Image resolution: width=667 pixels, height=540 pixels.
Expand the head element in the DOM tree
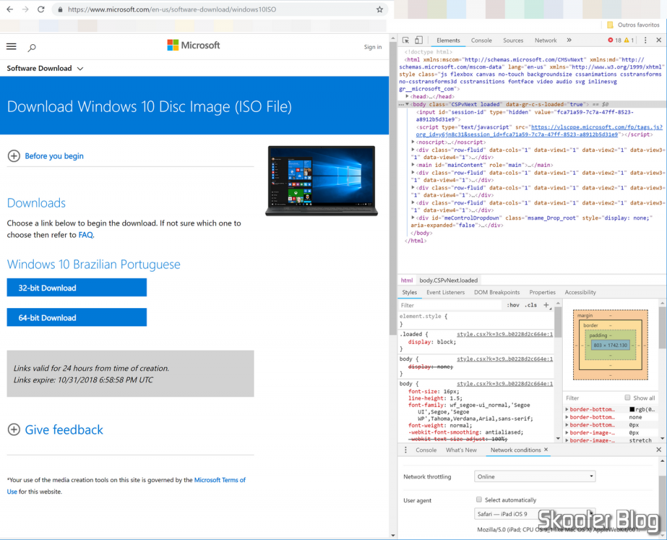(x=408, y=94)
